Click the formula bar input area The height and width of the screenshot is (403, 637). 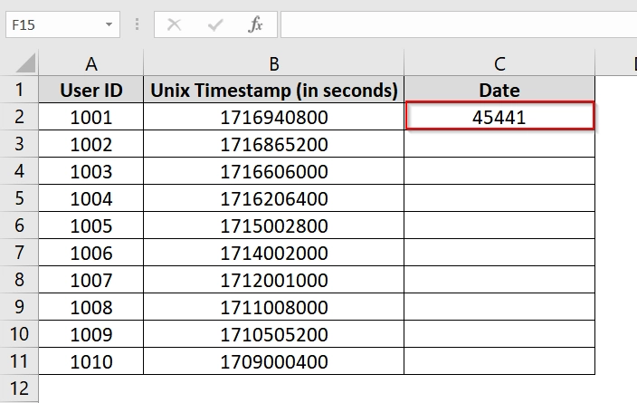pos(459,24)
